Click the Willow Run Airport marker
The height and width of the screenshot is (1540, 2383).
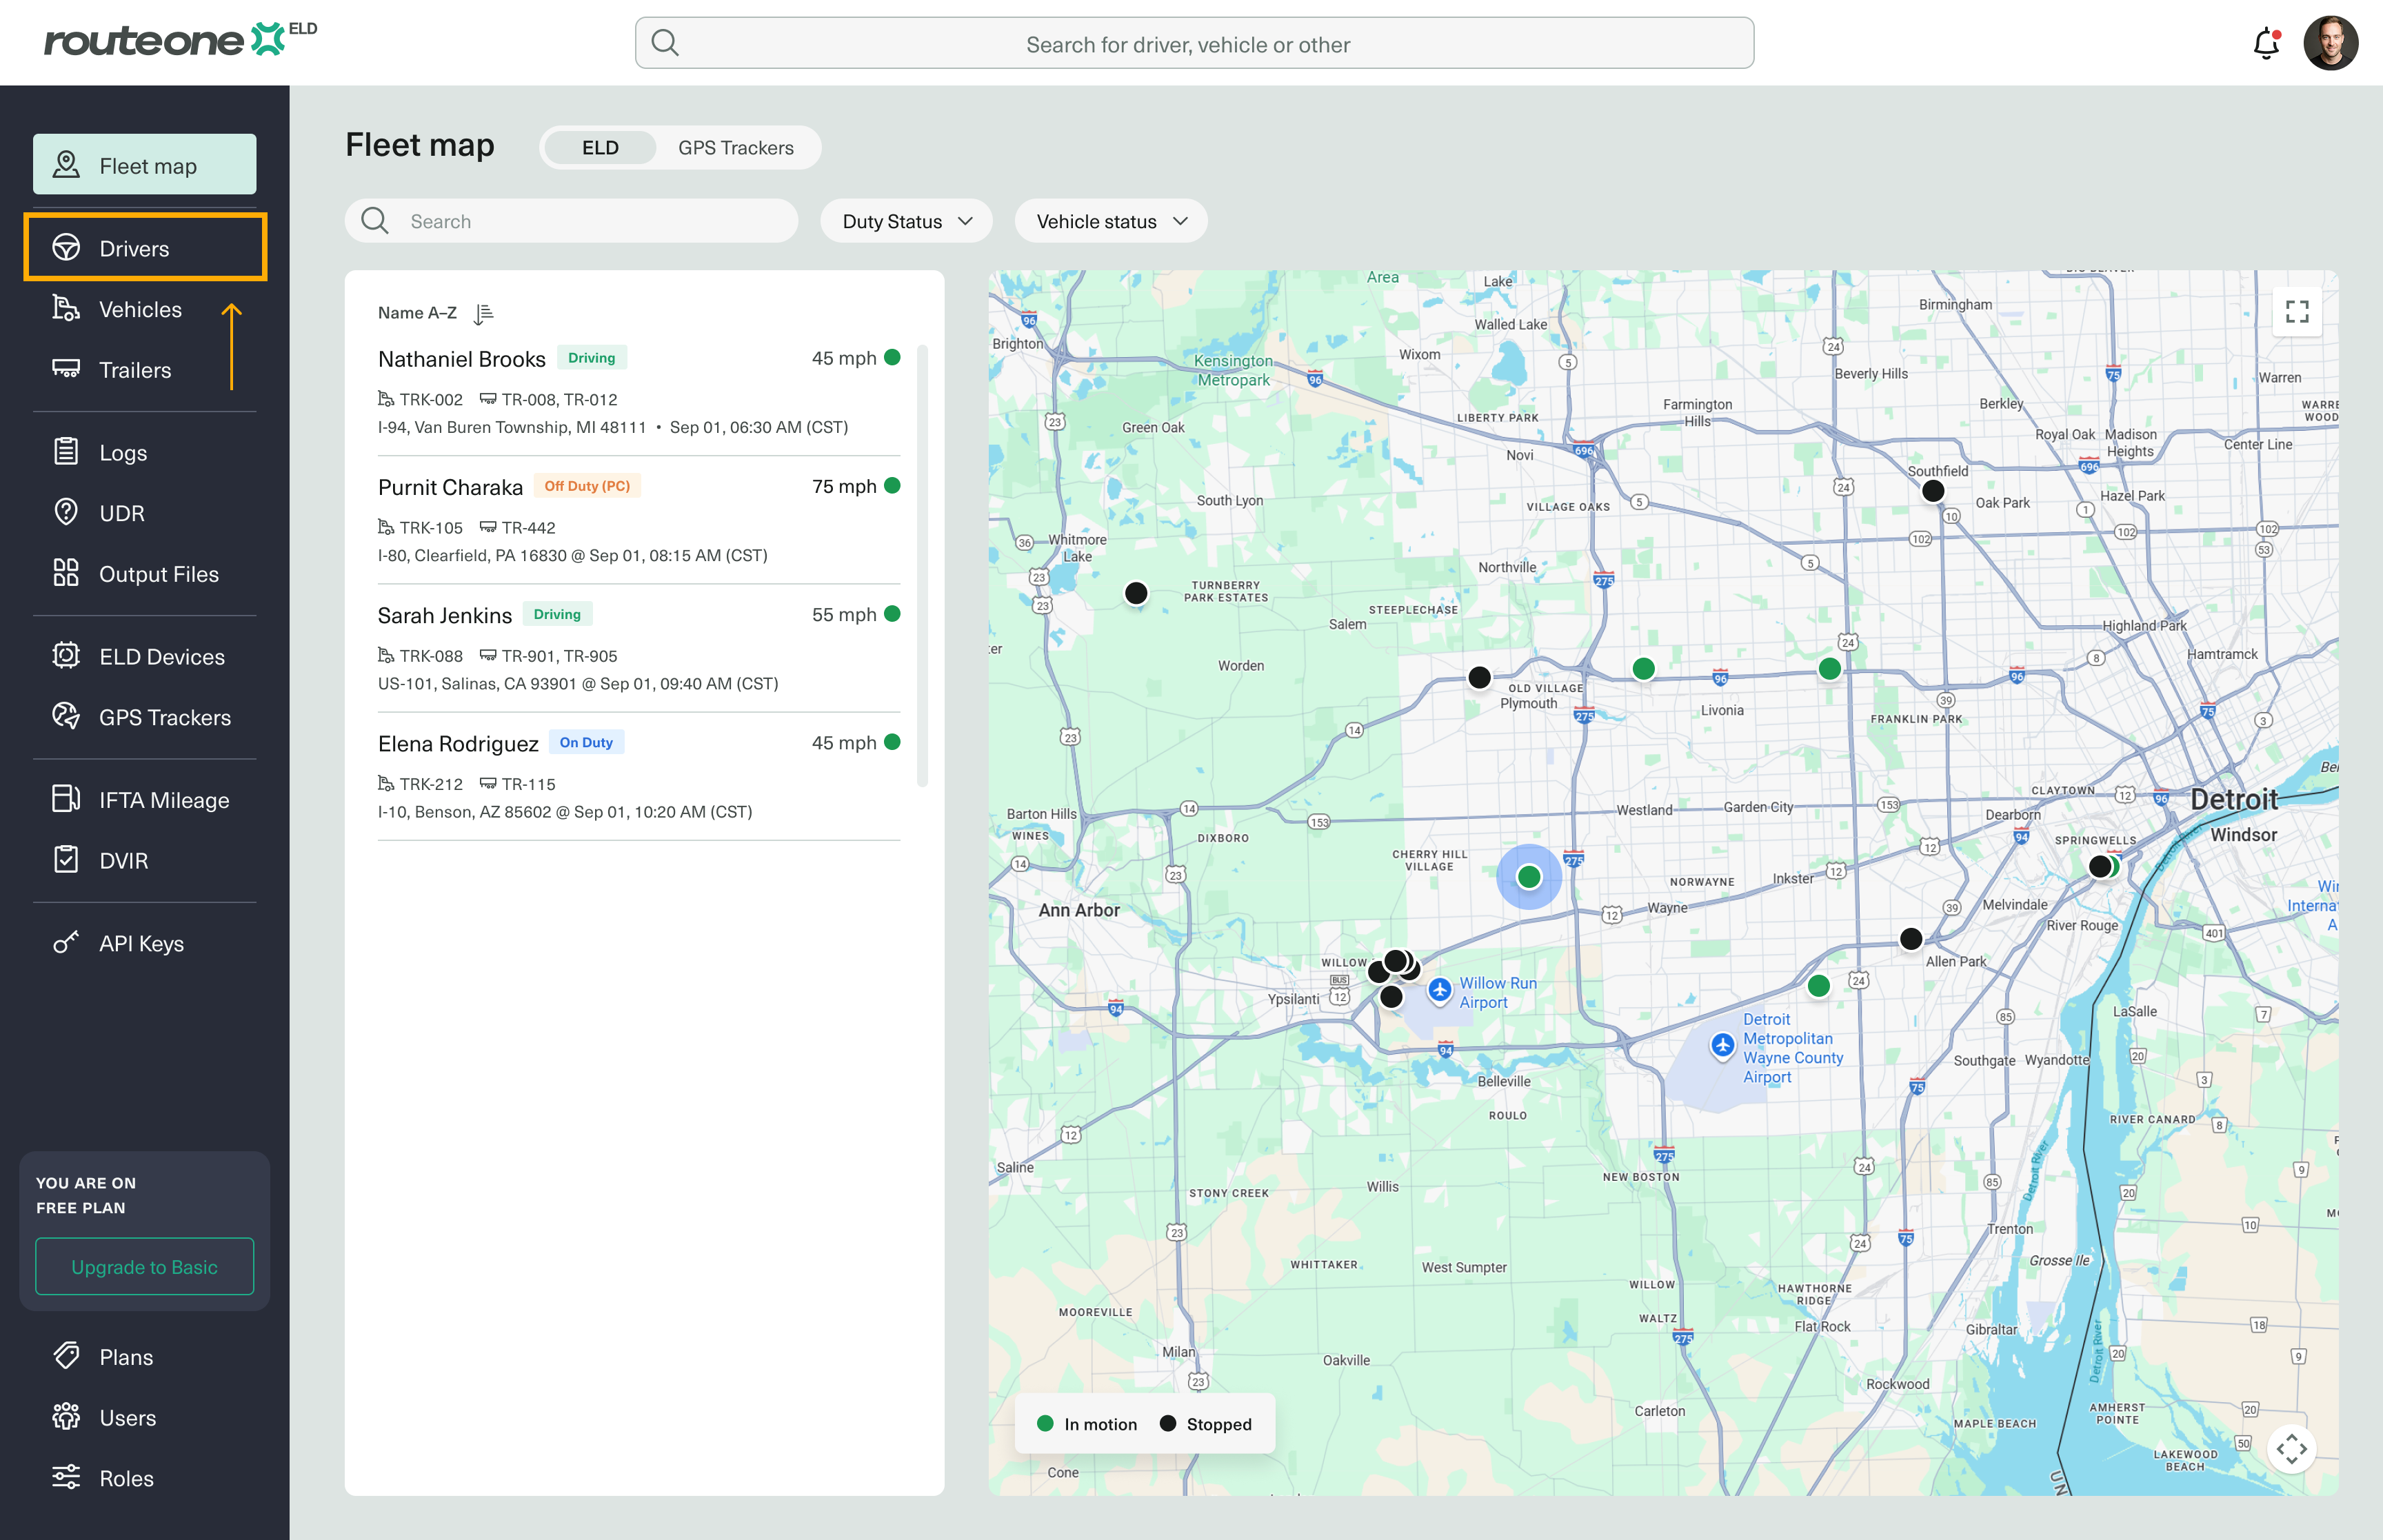(1439, 990)
